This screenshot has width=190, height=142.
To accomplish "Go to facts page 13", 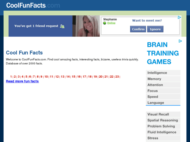I will point(62,77).
